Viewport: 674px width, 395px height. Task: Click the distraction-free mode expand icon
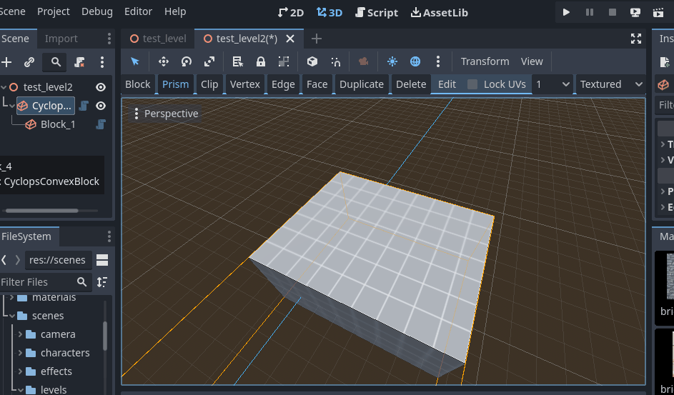(636, 39)
